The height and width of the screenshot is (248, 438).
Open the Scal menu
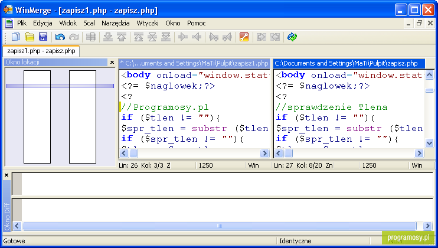[89, 23]
